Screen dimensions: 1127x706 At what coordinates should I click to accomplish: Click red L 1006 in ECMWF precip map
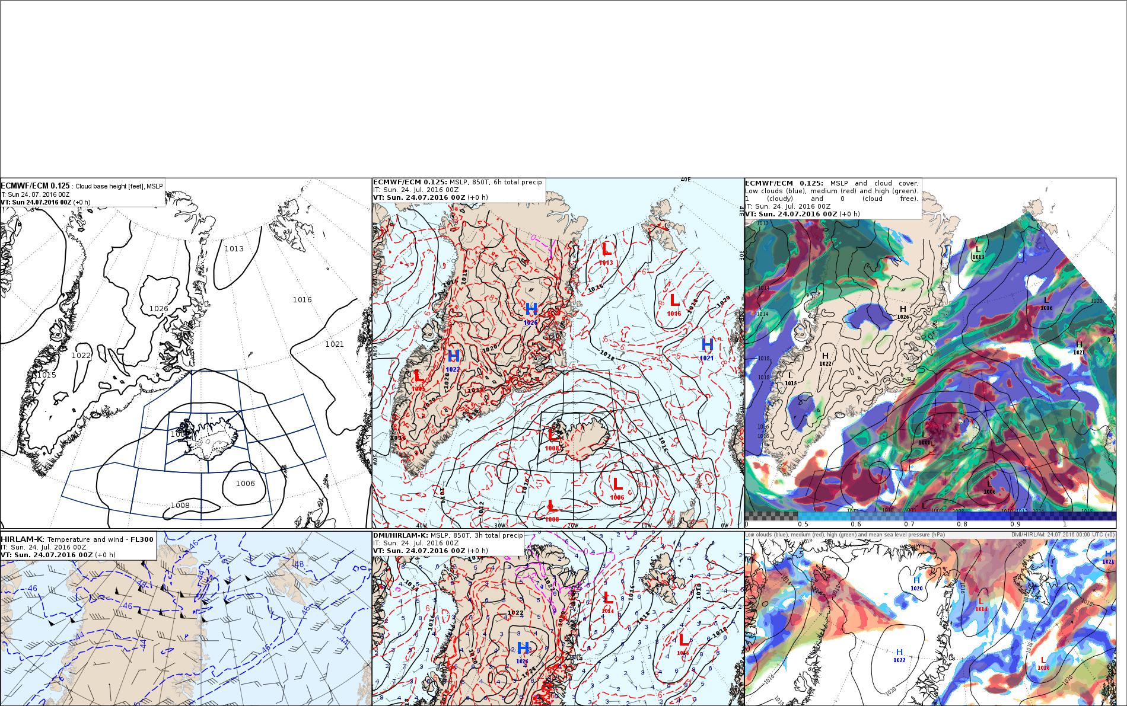pos(617,488)
